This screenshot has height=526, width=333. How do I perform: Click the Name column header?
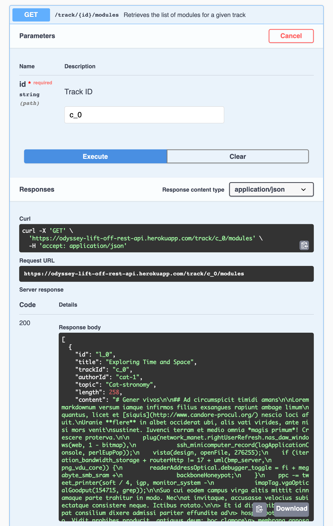tap(27, 66)
